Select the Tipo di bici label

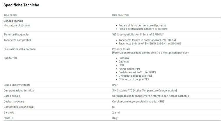(x=10, y=15)
